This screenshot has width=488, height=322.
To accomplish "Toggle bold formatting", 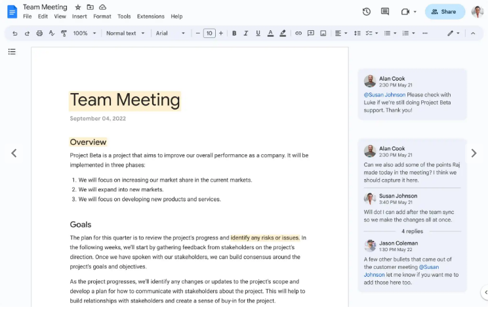I will tap(234, 33).
